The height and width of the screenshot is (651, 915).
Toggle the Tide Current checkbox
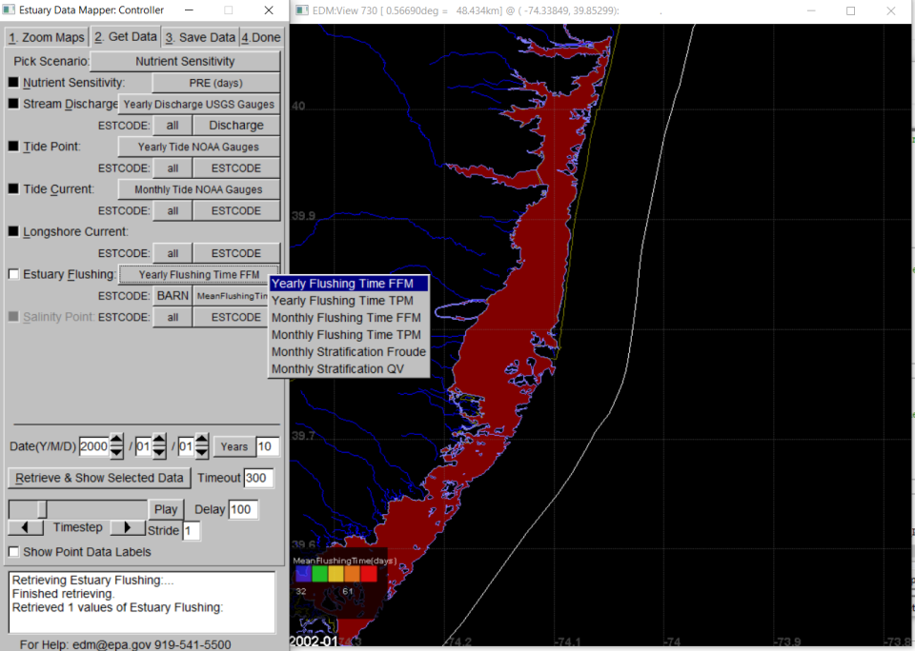tap(13, 188)
